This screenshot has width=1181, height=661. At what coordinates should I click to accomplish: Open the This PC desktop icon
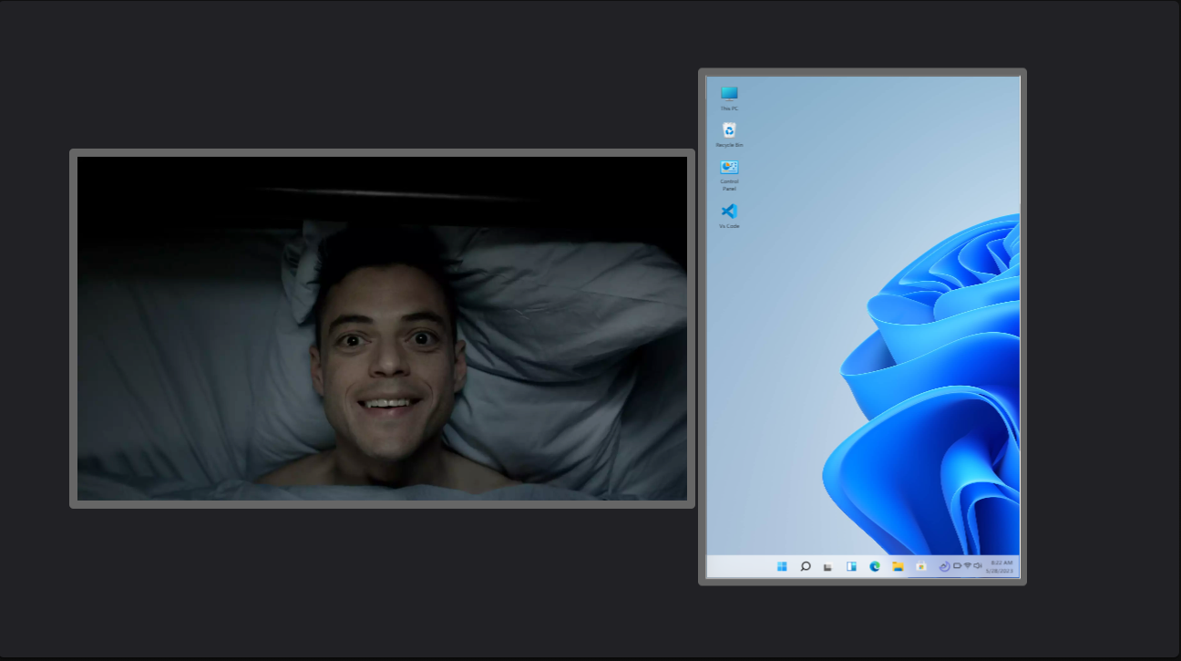(x=729, y=98)
